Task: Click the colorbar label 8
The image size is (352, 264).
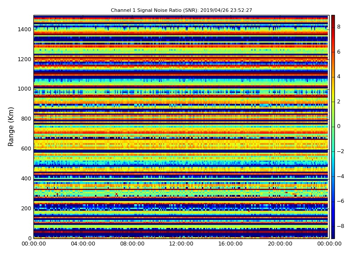Action: [x=339, y=27]
